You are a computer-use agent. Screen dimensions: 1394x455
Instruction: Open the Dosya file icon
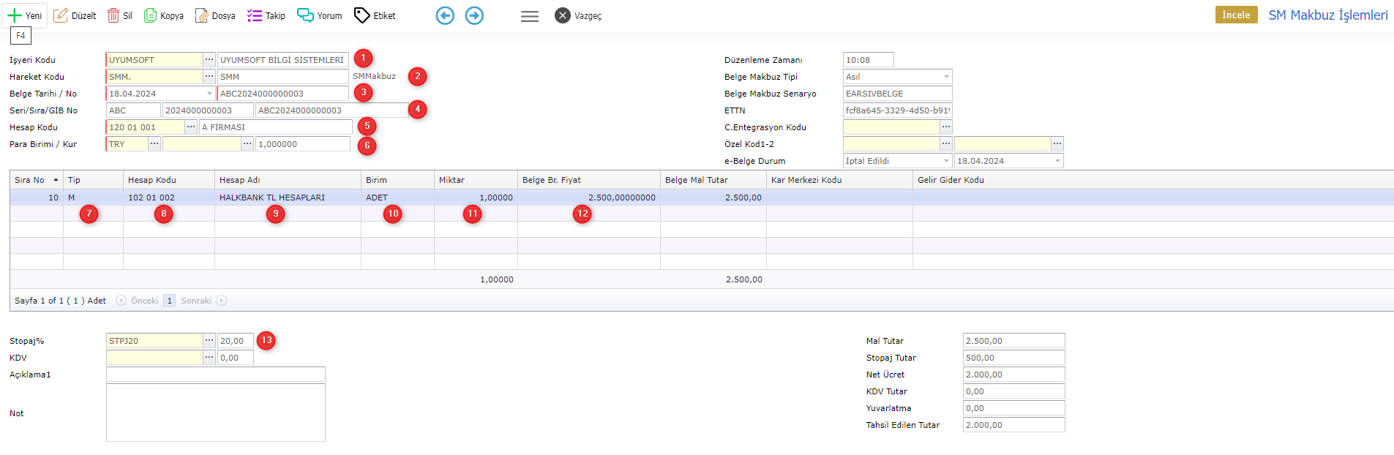[201, 15]
